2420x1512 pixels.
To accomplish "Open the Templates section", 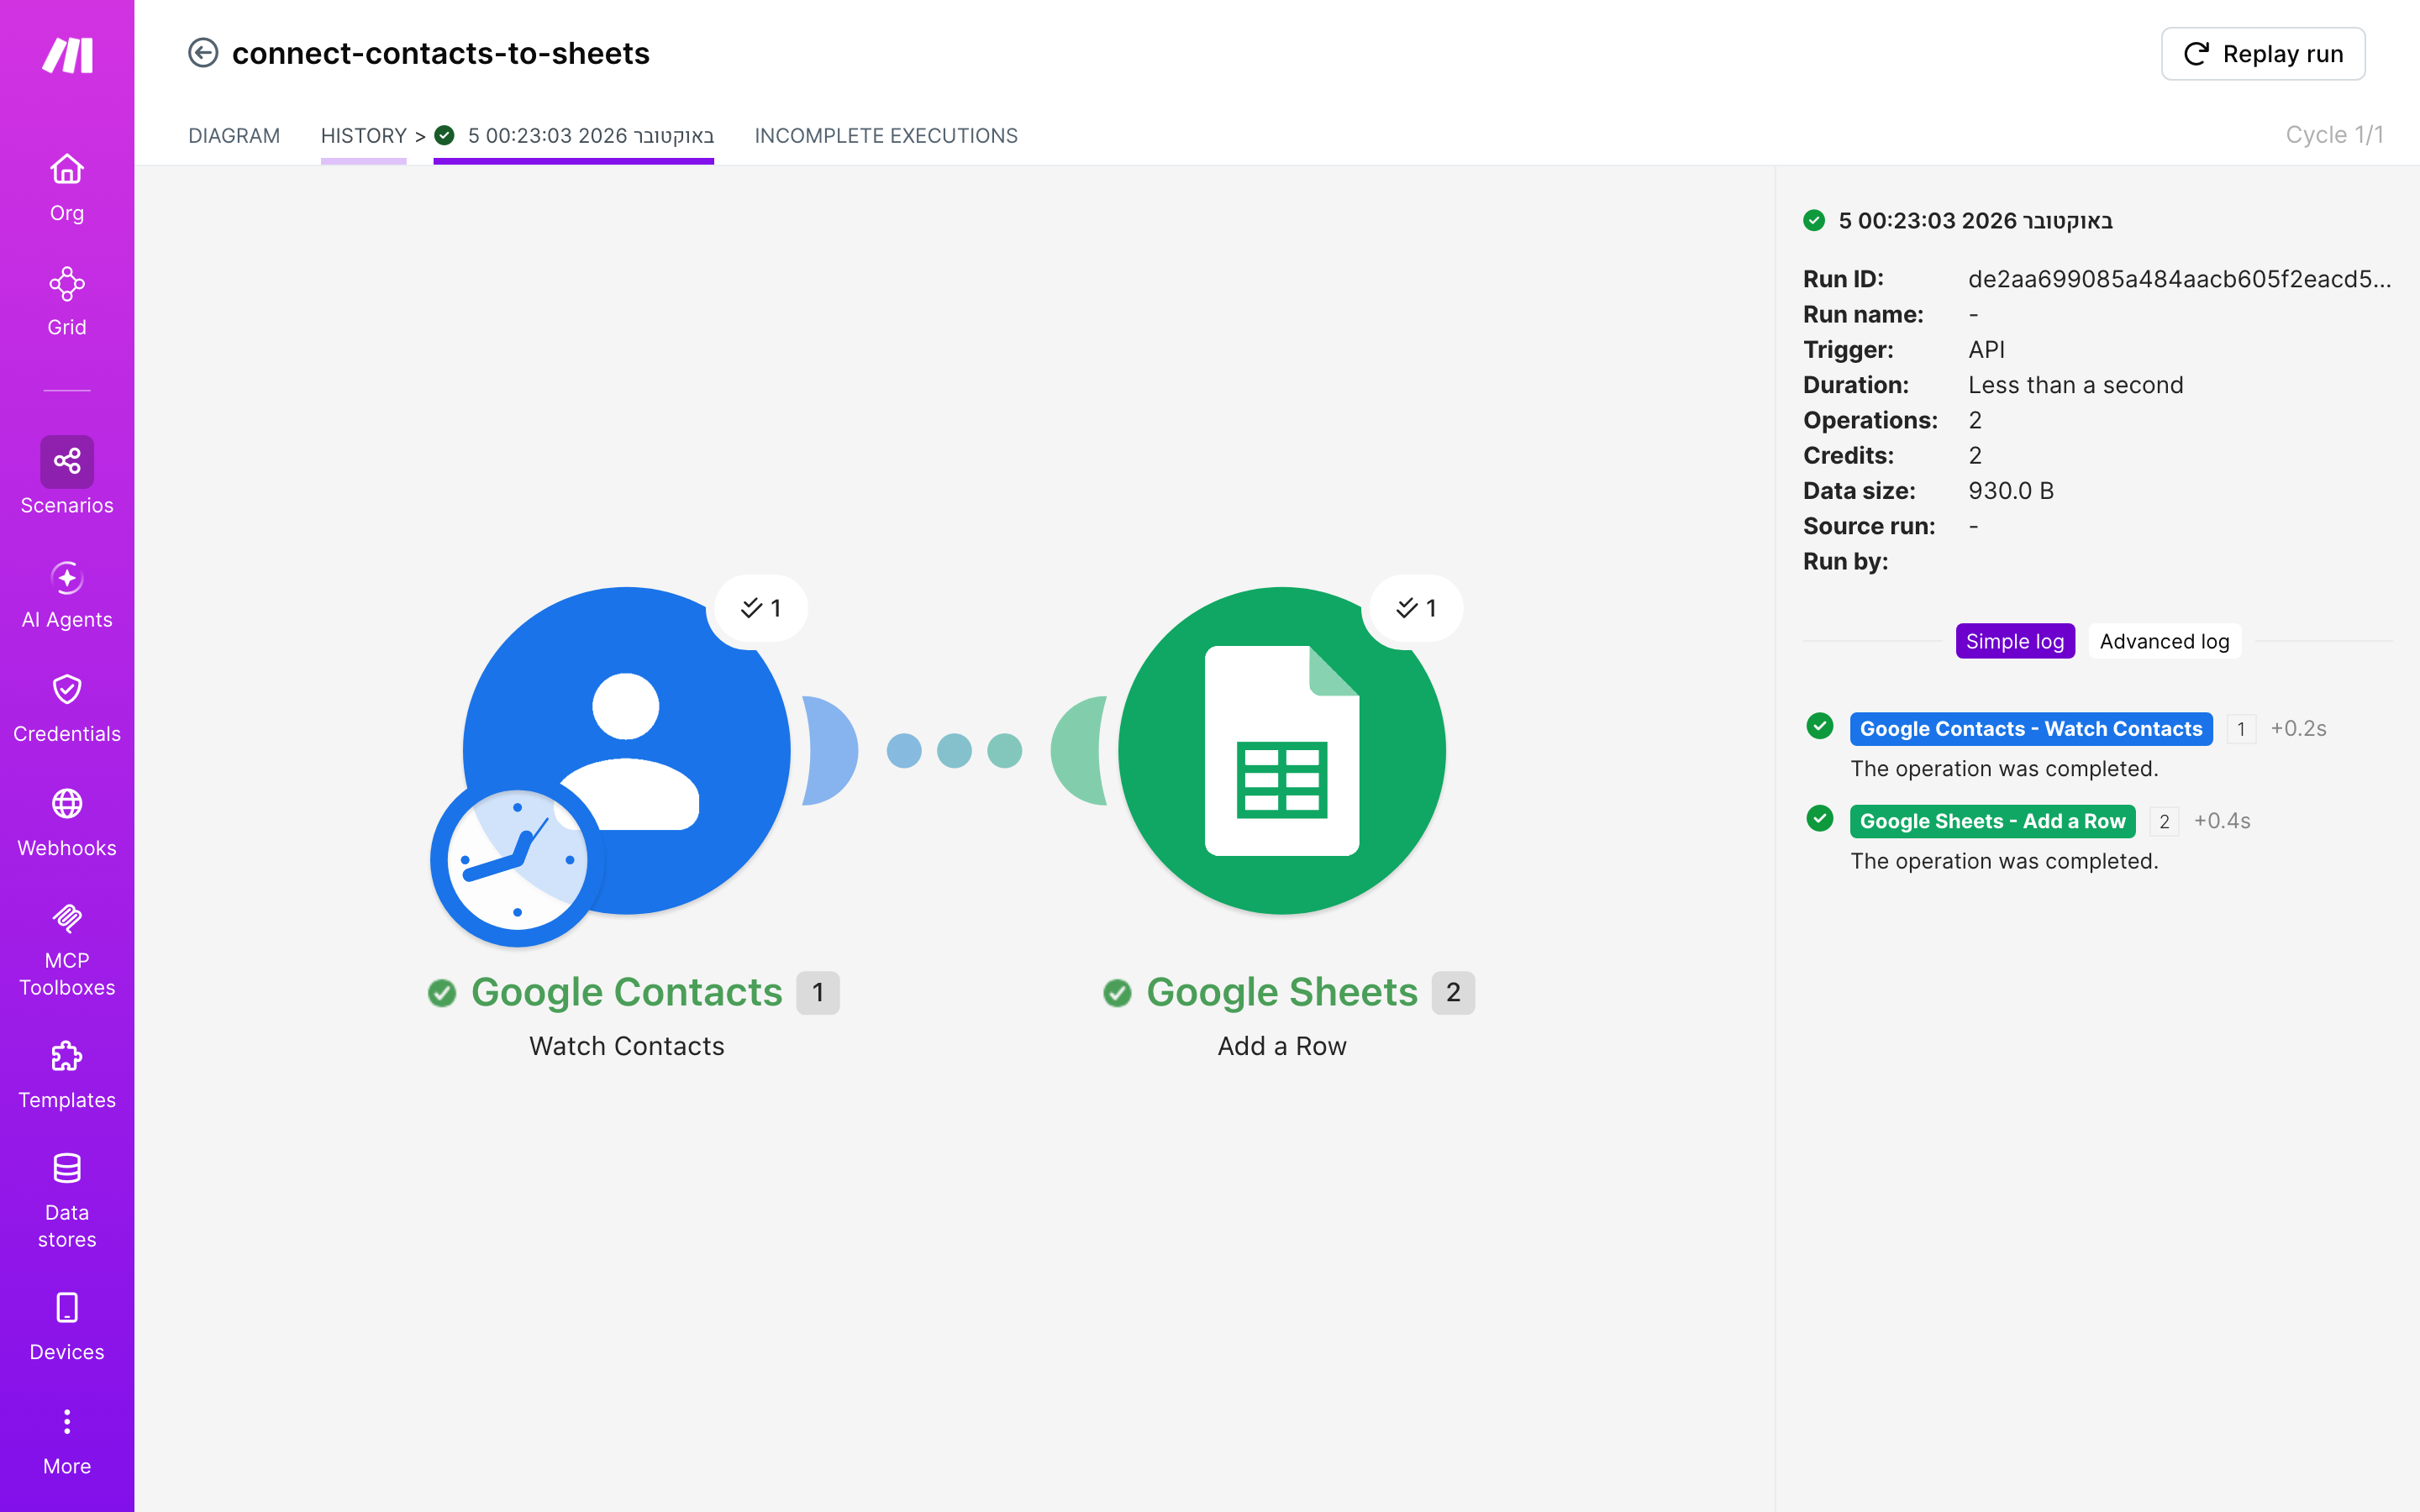I will [67, 1076].
